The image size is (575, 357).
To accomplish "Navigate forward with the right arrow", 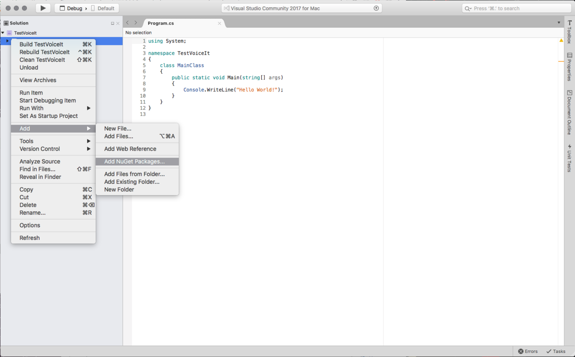I will pyautogui.click(x=136, y=23).
